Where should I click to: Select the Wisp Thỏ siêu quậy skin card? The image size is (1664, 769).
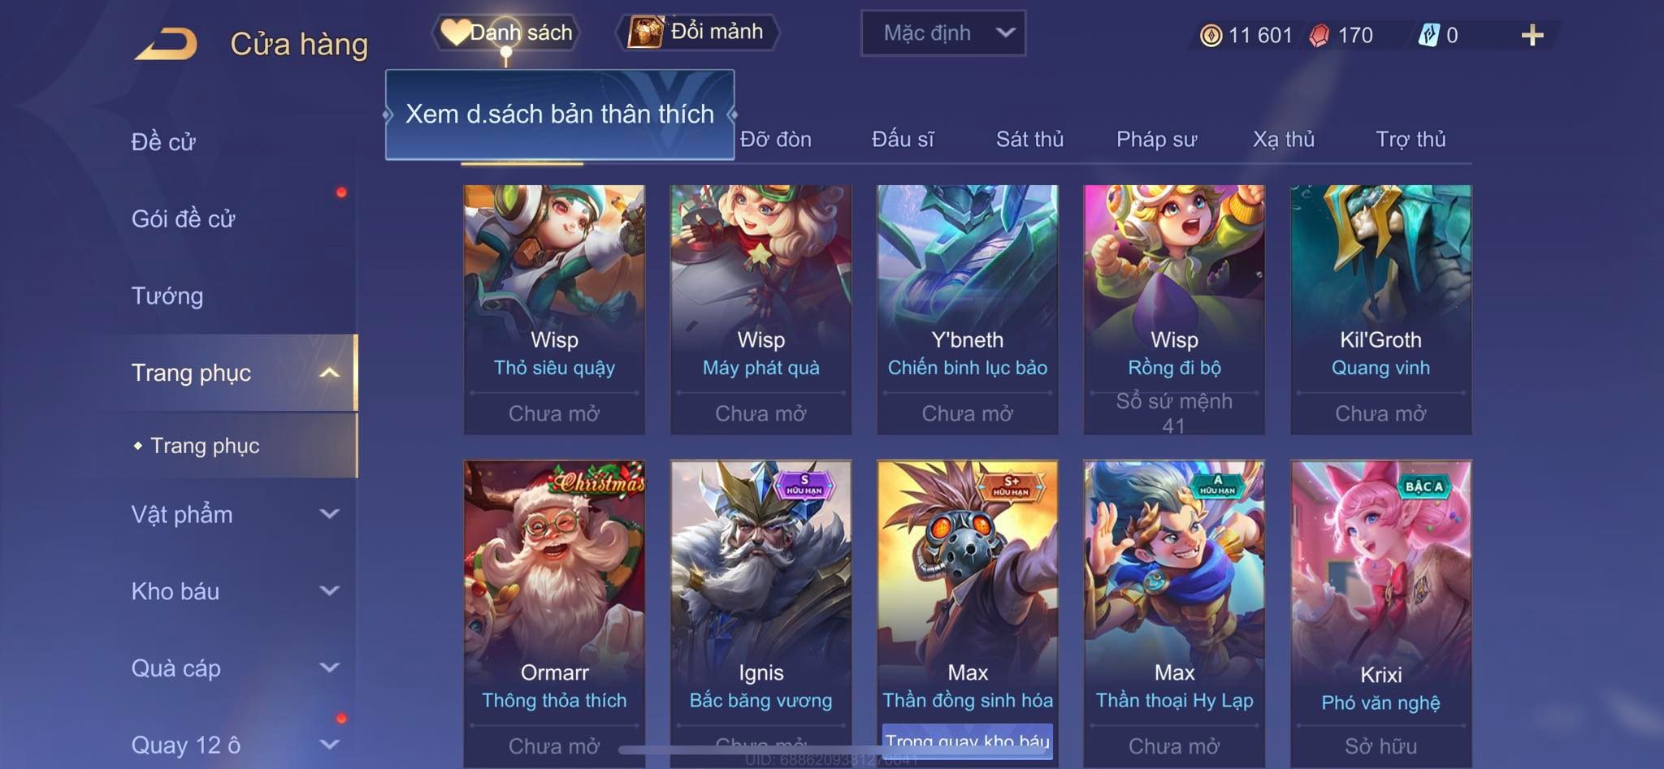point(554,309)
